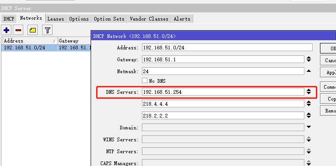
Task: Open the filter funnel icon
Action: tap(47, 30)
